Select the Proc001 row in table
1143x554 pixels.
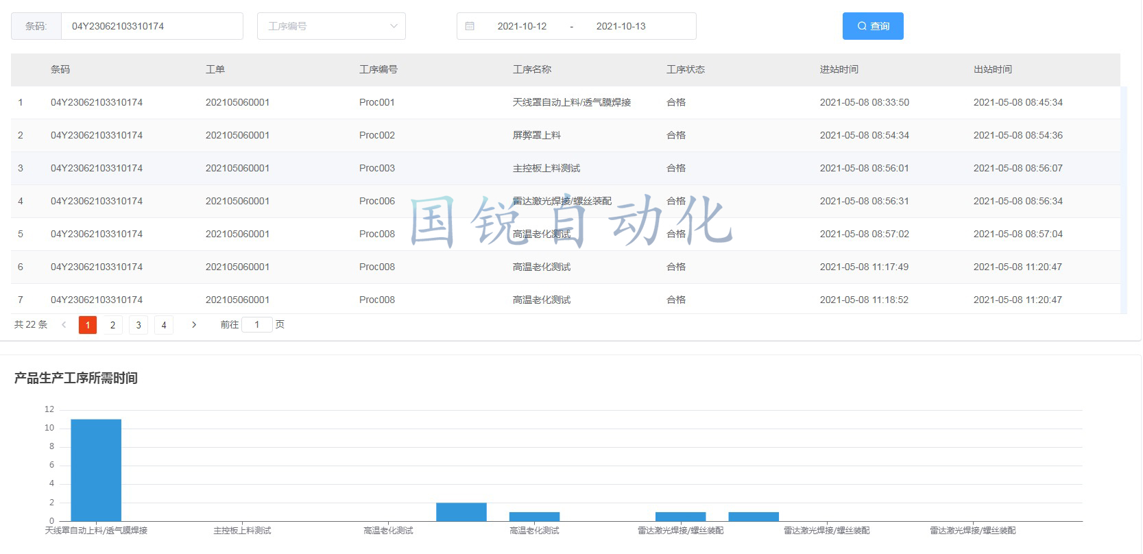pos(377,102)
